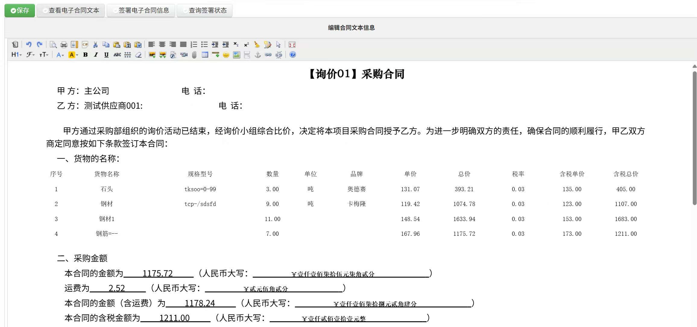This screenshot has height=327, width=697.
Task: Save the contract with 保存 button
Action: point(19,10)
